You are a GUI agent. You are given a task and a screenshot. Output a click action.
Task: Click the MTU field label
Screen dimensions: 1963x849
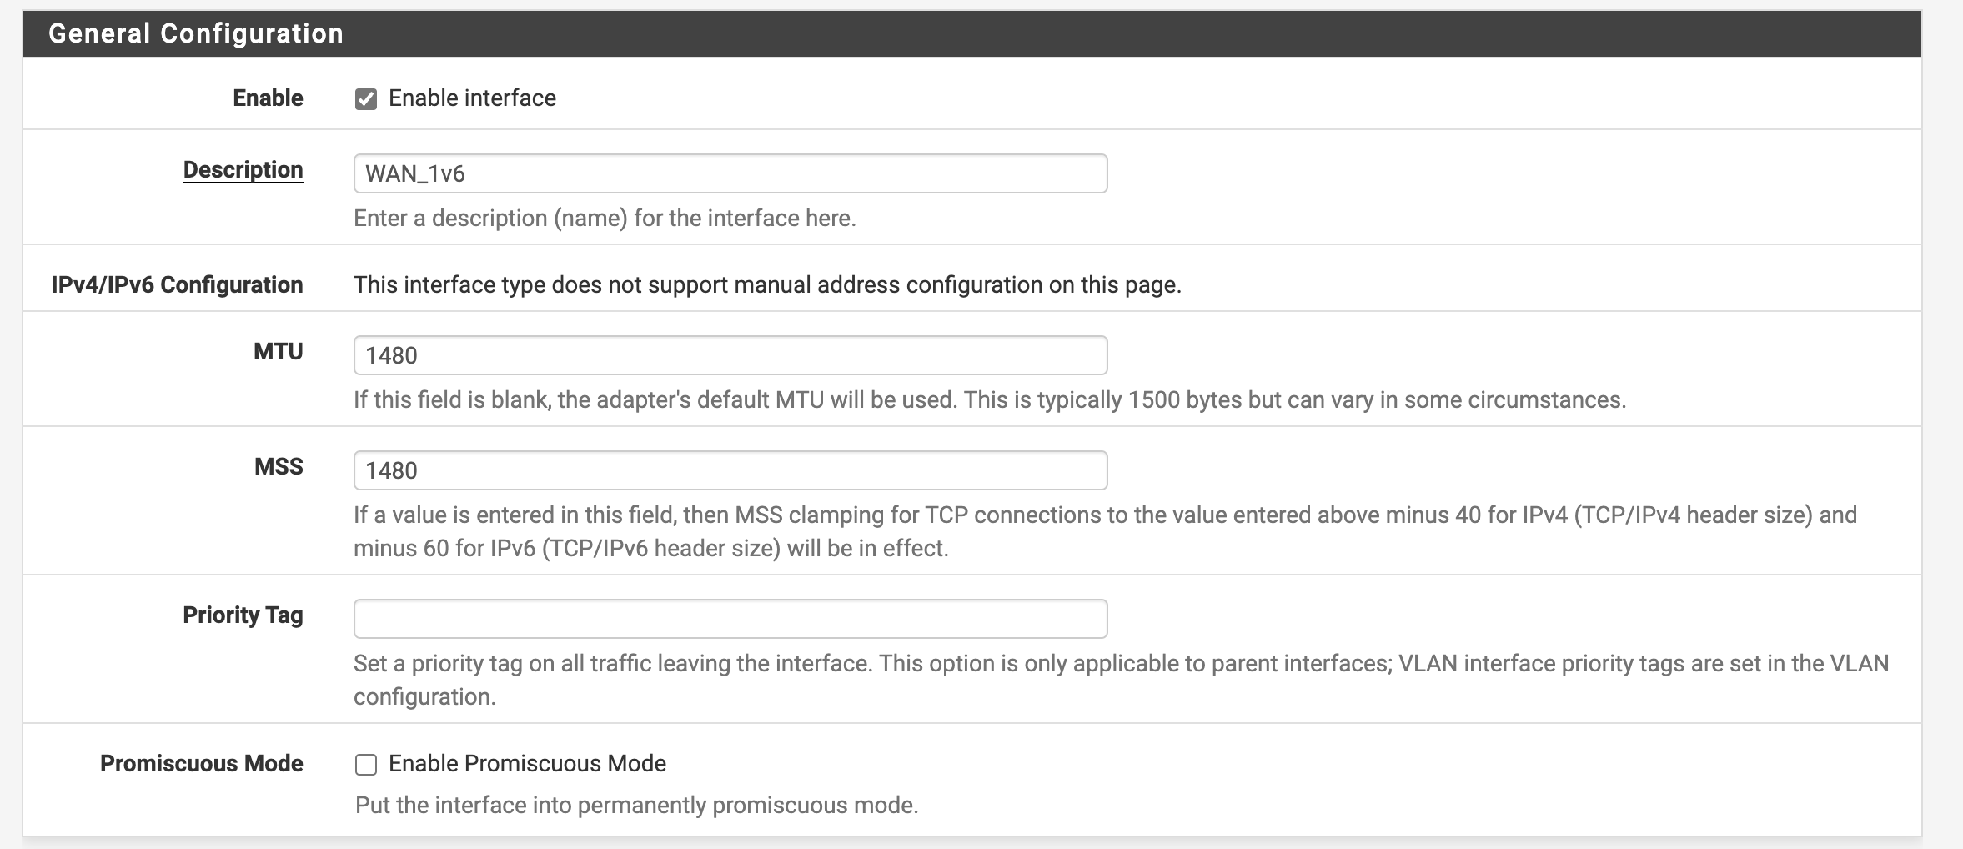point(278,352)
